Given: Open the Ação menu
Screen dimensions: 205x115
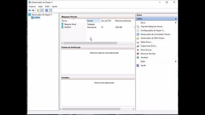Looking at the screenshot, I should pos(40,6).
